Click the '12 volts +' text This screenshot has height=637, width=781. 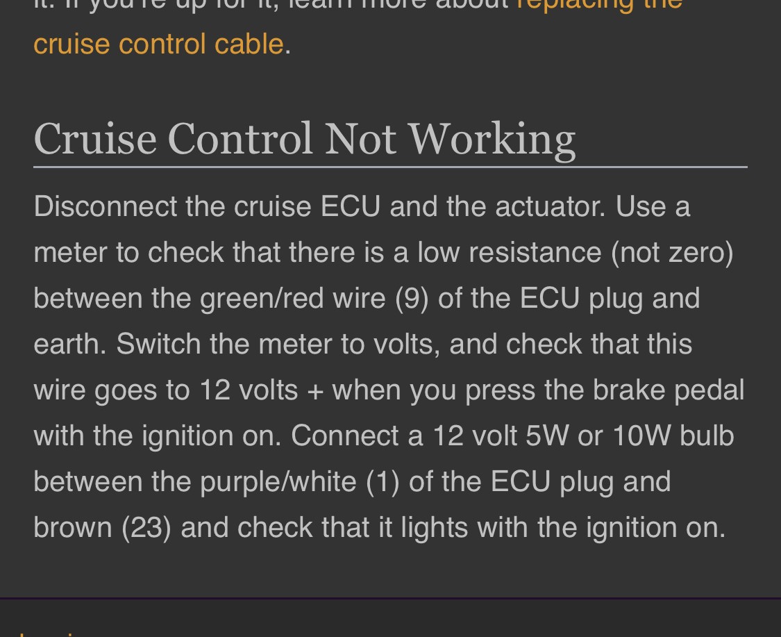click(261, 390)
